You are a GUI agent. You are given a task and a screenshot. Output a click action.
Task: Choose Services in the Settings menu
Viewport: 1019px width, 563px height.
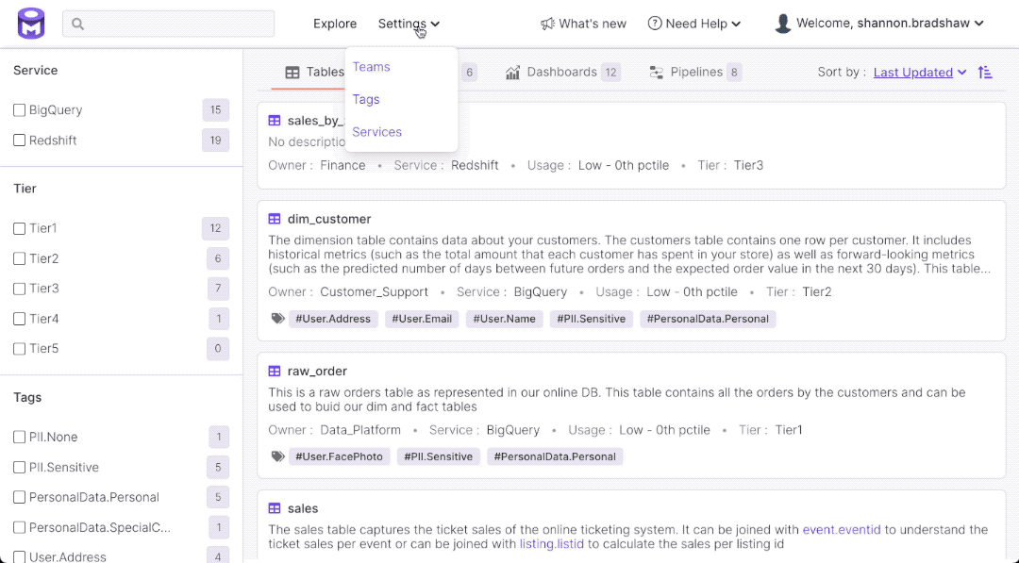click(376, 132)
